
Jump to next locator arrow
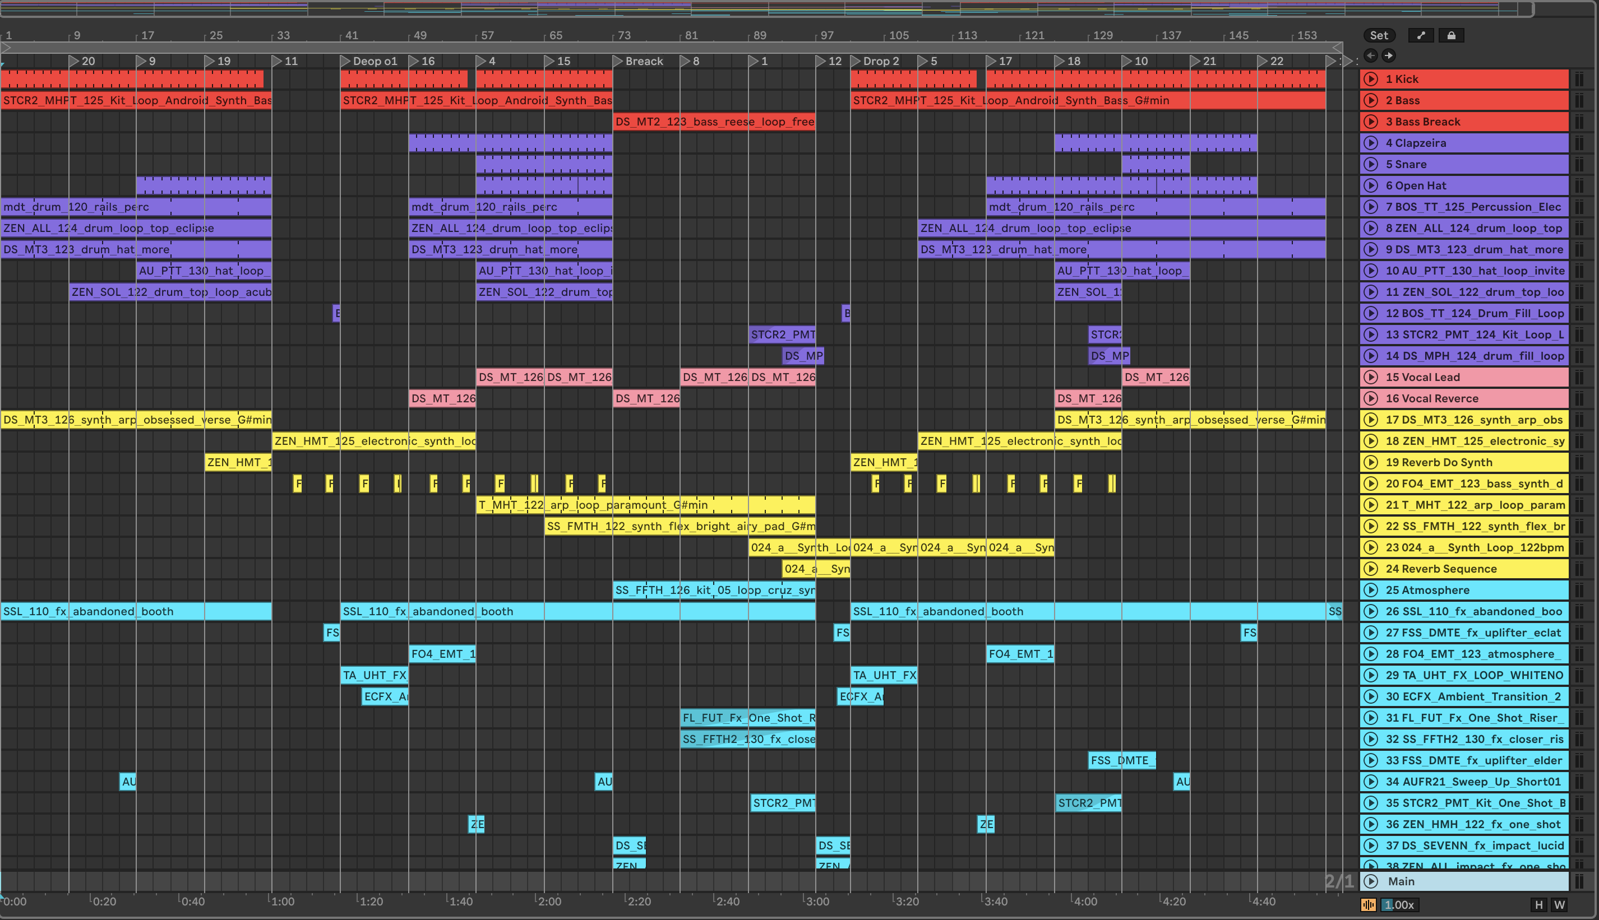pos(1388,55)
